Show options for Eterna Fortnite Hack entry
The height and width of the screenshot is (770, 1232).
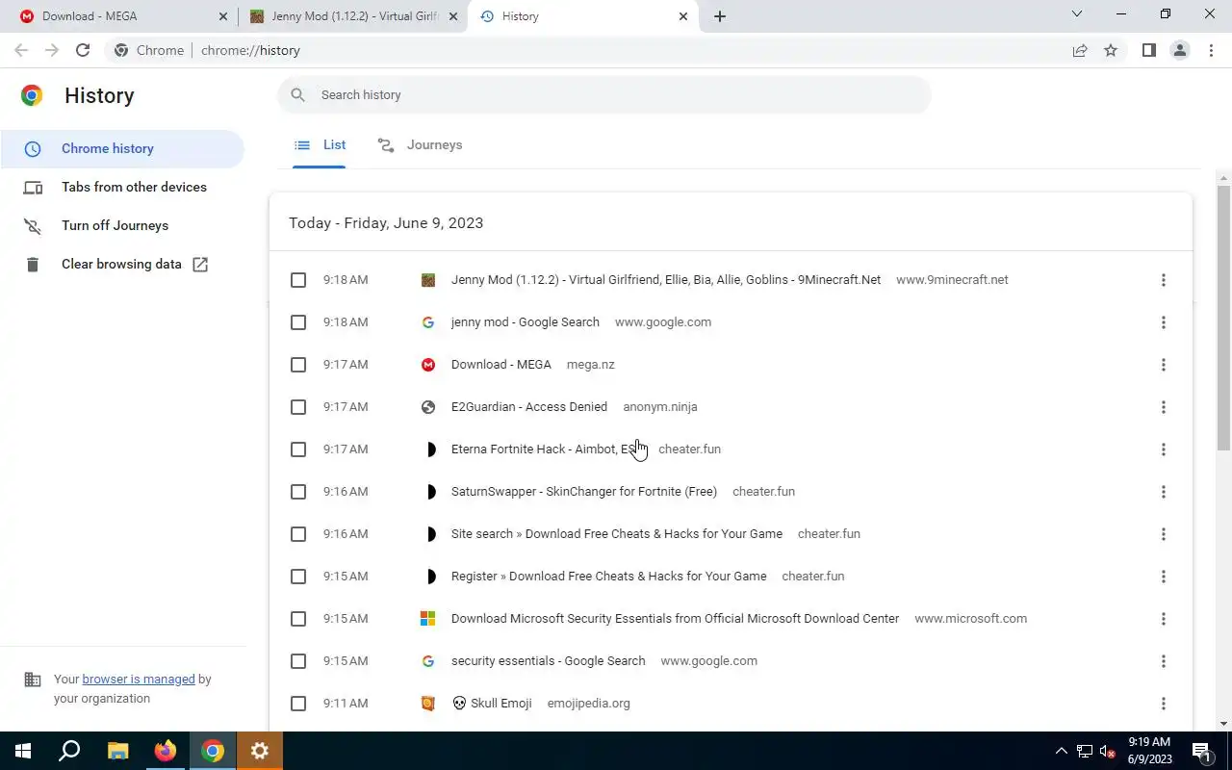[1164, 449]
